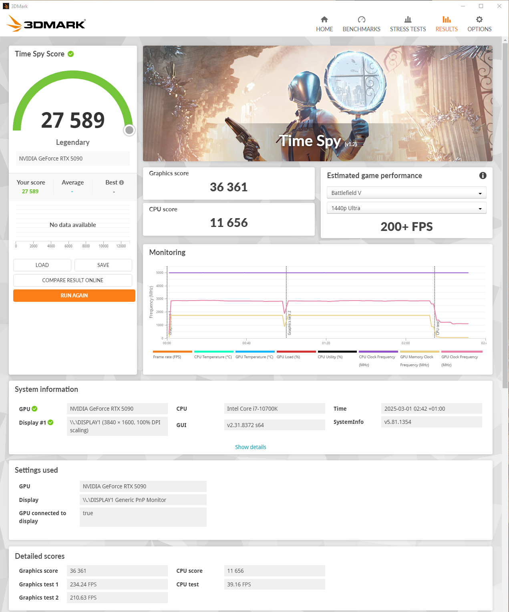Open Estimated game performance info icon
509x612 pixels.
tap(483, 176)
